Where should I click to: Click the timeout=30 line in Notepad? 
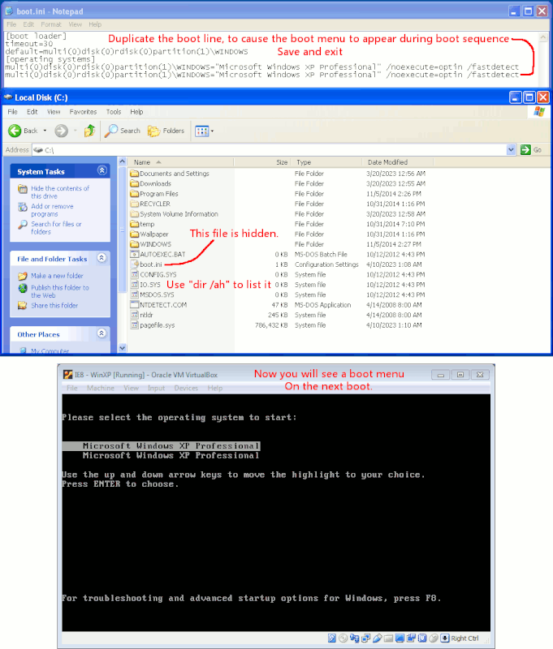point(29,44)
